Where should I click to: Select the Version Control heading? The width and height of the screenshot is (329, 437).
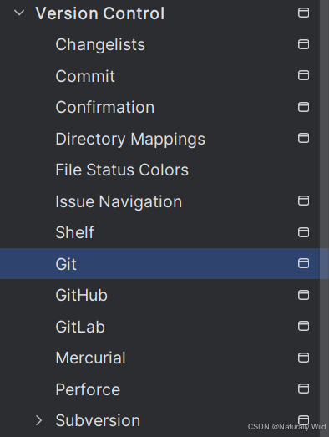100,13
